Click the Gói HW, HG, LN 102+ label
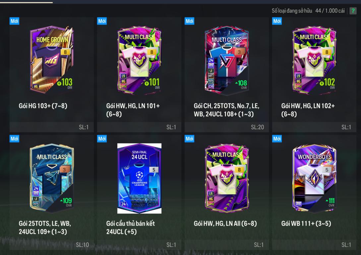 308,110
